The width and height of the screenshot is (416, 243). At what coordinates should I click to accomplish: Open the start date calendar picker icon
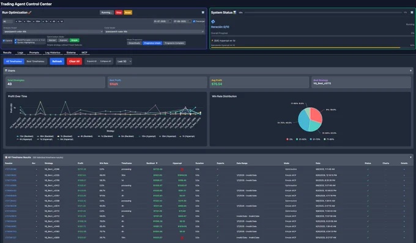point(170,21)
